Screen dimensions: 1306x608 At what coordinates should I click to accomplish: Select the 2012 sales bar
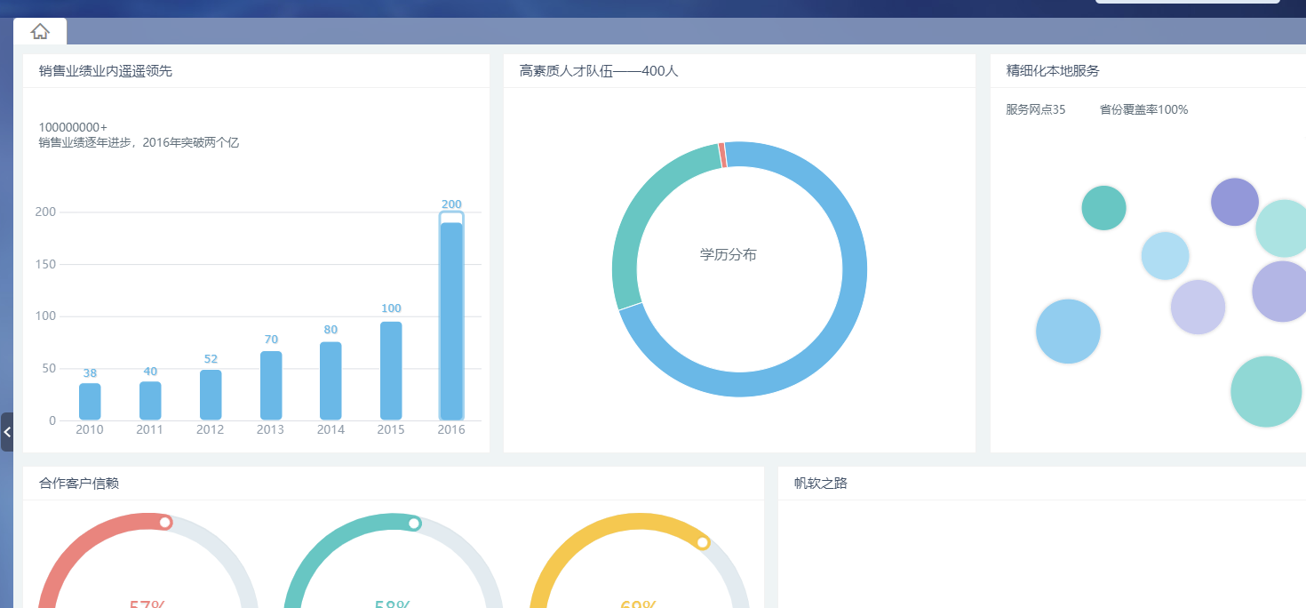click(x=211, y=395)
